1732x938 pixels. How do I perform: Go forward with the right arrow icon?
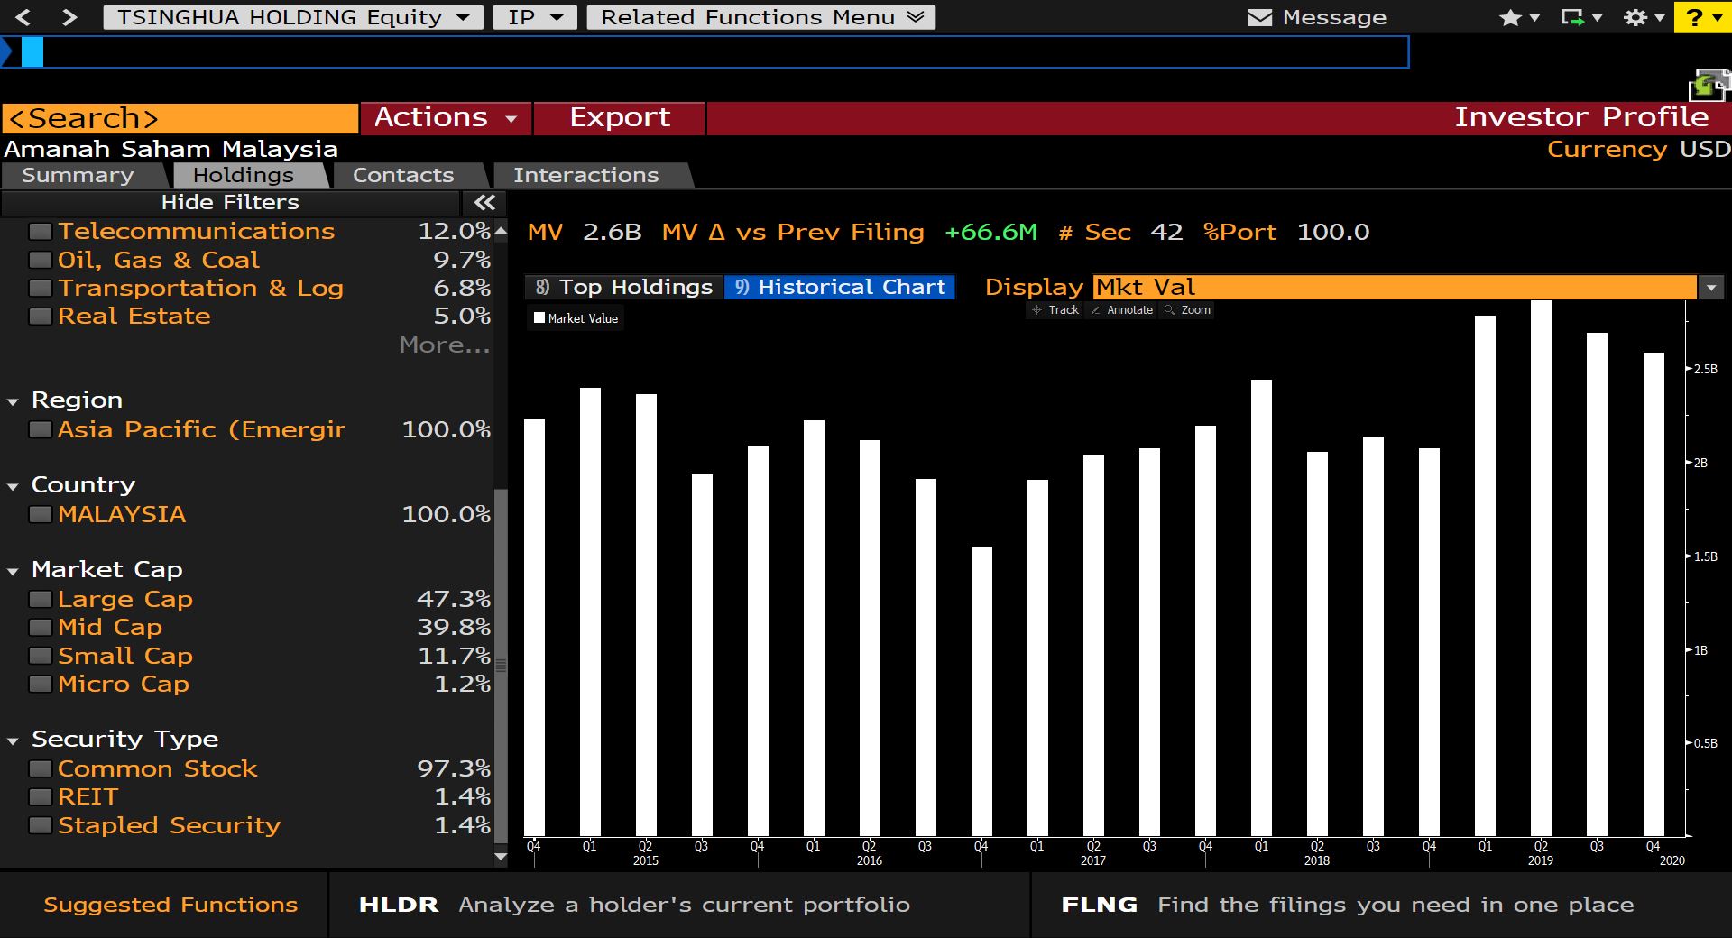tap(69, 17)
